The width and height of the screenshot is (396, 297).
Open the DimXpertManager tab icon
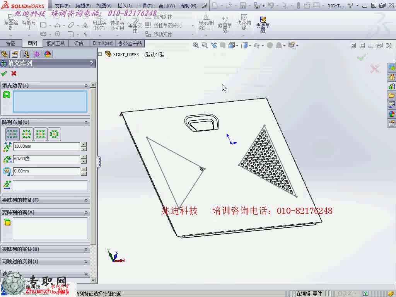point(37,54)
